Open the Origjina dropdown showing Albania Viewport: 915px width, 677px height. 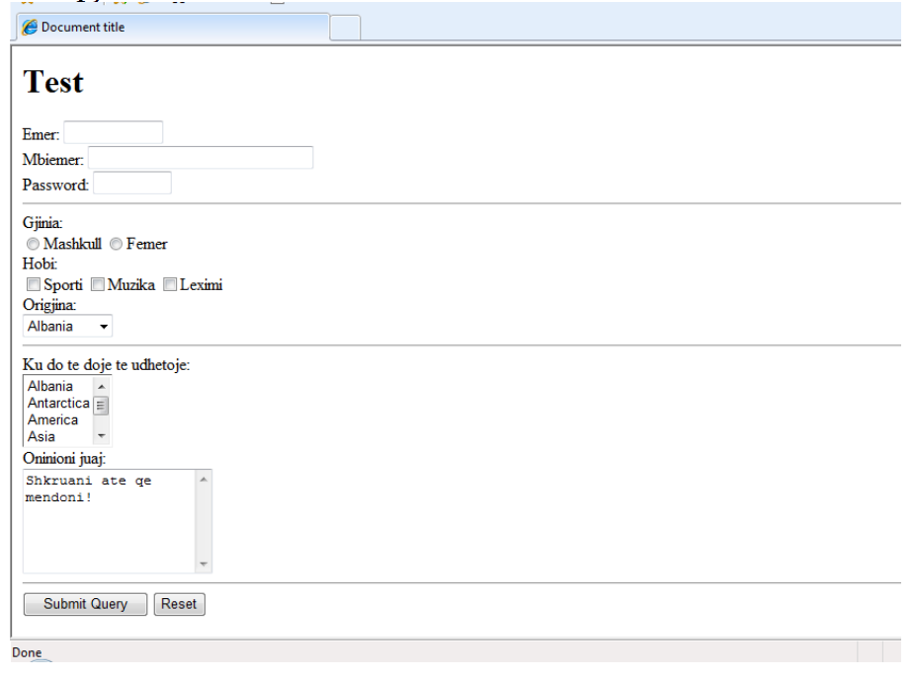point(67,327)
